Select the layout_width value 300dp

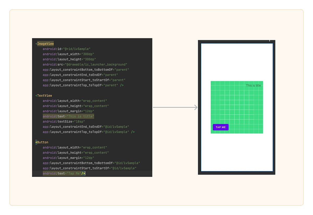point(88,54)
